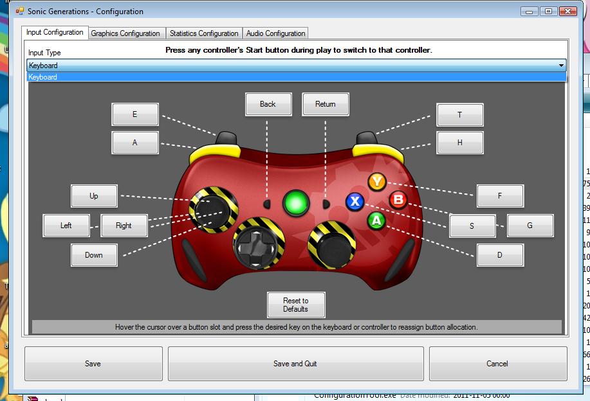590x401 pixels.
Task: Click the Right direction slot
Action: (124, 226)
